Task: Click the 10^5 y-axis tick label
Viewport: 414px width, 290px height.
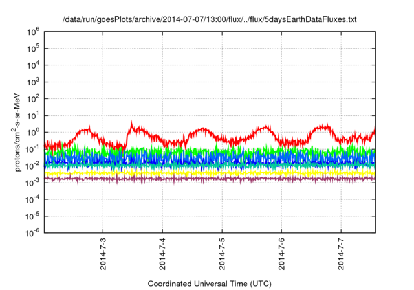Action: pyautogui.click(x=33, y=48)
